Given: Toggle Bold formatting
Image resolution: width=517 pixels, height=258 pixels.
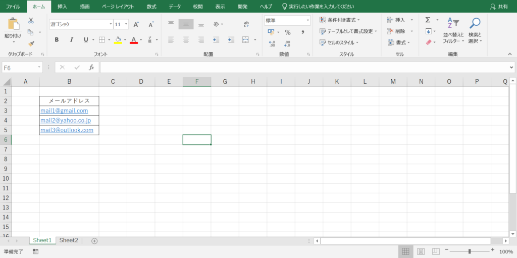Looking at the screenshot, I should tap(57, 40).
